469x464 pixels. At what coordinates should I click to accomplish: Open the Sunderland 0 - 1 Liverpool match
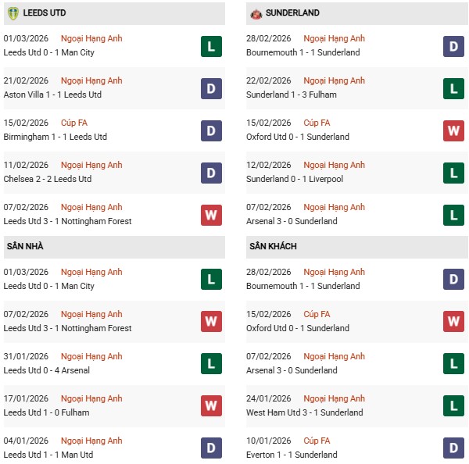(295, 179)
